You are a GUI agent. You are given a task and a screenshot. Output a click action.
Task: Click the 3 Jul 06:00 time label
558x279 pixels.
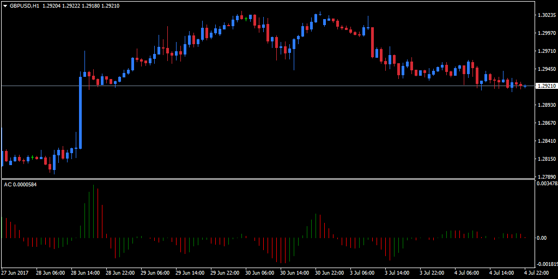click(x=363, y=273)
